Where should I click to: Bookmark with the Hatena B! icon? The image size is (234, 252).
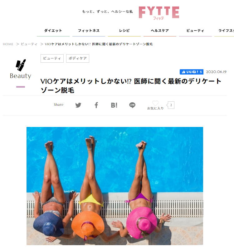(x=114, y=105)
